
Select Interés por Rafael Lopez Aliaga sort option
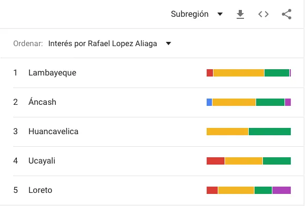click(x=103, y=44)
